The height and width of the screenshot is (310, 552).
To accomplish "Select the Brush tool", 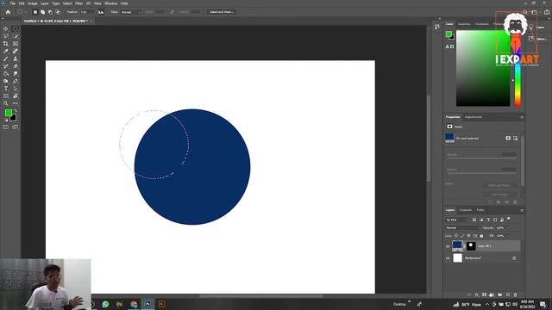I will (x=6, y=59).
